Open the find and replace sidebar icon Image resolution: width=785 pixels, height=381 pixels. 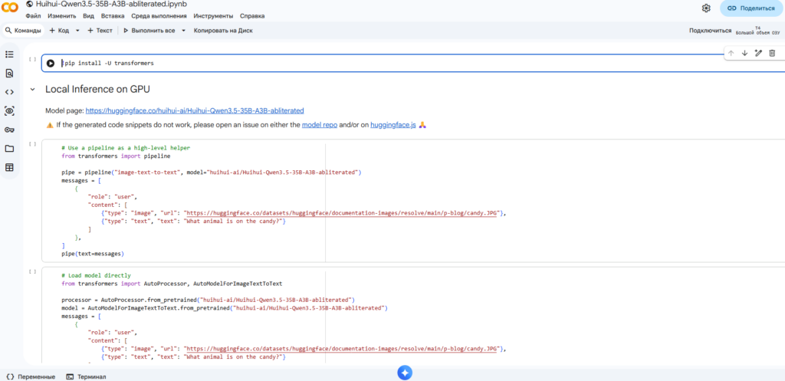point(9,73)
